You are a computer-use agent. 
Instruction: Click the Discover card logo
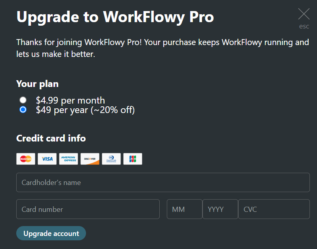point(90,159)
